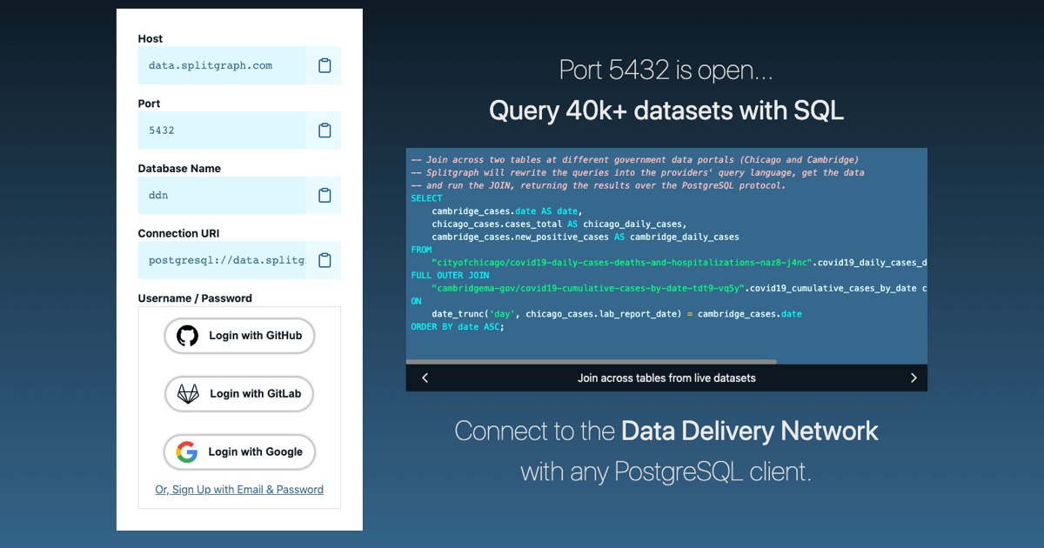Go to previous query example arrow
Screen dimensions: 1044x548
click(425, 378)
